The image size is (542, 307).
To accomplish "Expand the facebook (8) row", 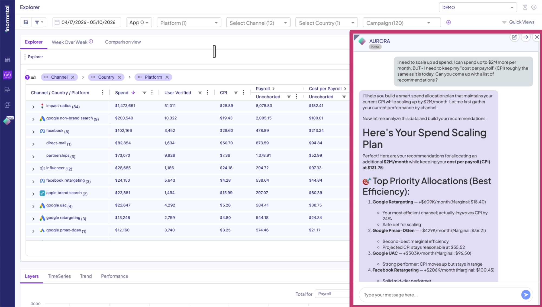I will 33,132.
